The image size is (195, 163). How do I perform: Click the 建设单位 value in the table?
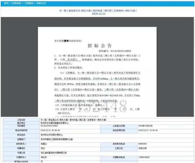tap(55, 123)
